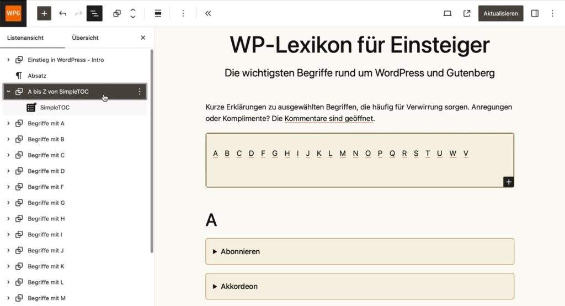565x306 pixels.
Task: Expand the Begriffe mit A group
Action: pos(8,123)
